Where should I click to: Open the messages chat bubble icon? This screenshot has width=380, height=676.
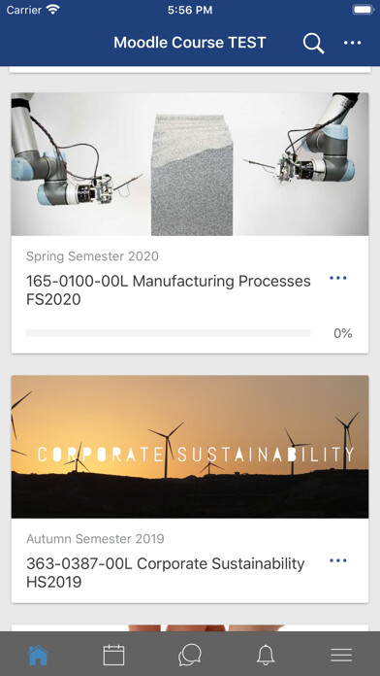[190, 655]
